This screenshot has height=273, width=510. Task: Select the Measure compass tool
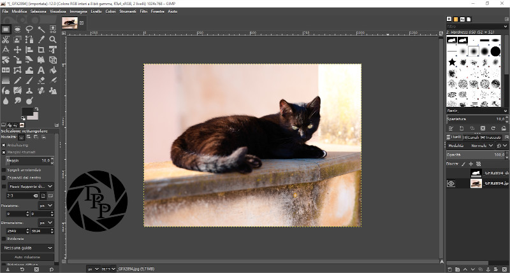coord(6,50)
